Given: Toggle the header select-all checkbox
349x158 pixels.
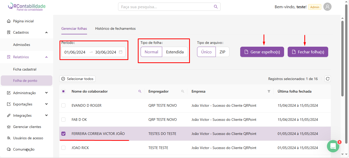Looking at the screenshot, I should click(x=63, y=91).
